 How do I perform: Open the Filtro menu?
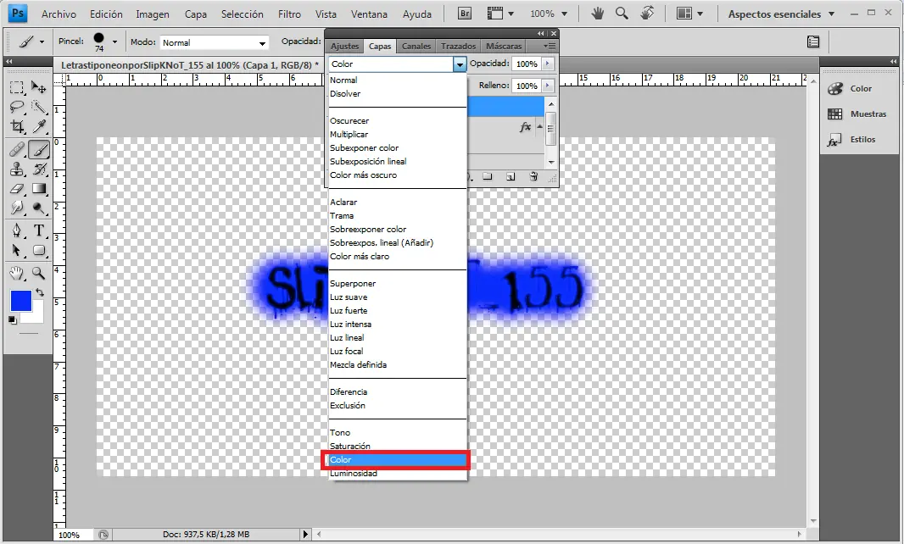tap(289, 14)
